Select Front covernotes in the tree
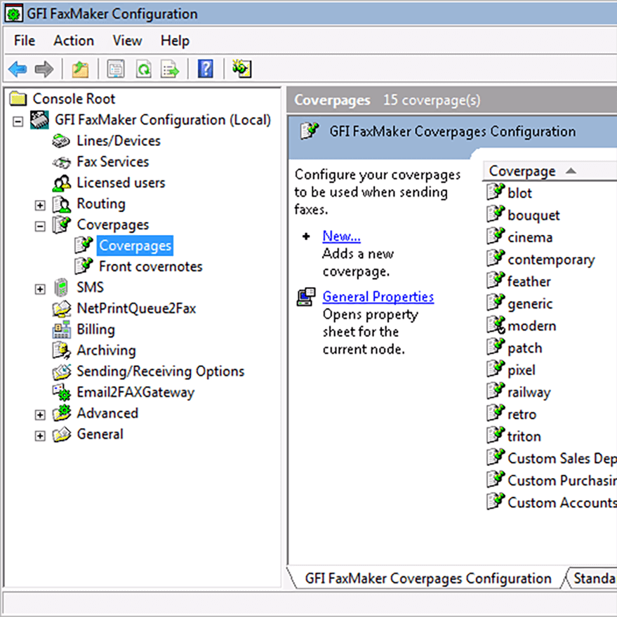The height and width of the screenshot is (617, 617). coord(150,267)
